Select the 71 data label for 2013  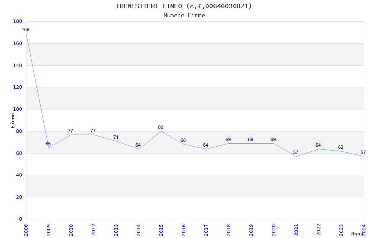pos(116,137)
